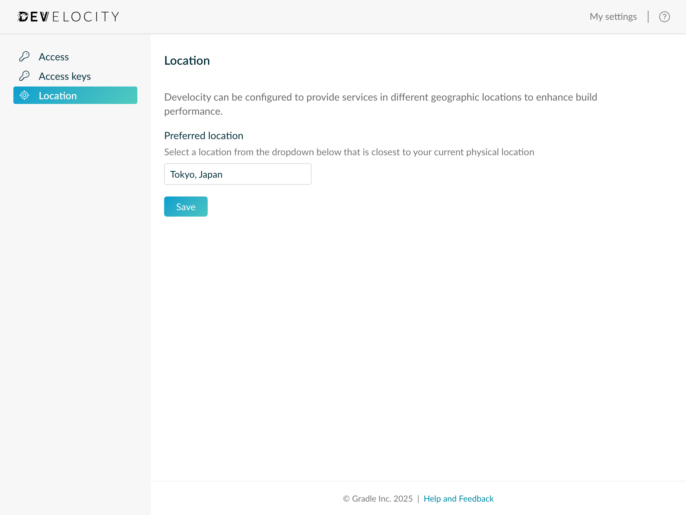Viewport: 686px width, 515px height.
Task: Click the help icon in the header
Action: (x=665, y=17)
